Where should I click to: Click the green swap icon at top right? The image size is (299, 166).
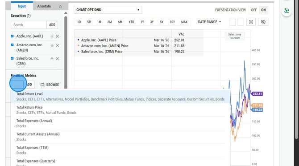(x=287, y=11)
